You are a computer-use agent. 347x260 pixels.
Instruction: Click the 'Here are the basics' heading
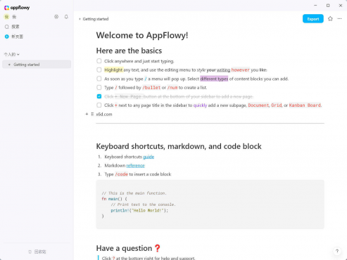click(x=129, y=51)
